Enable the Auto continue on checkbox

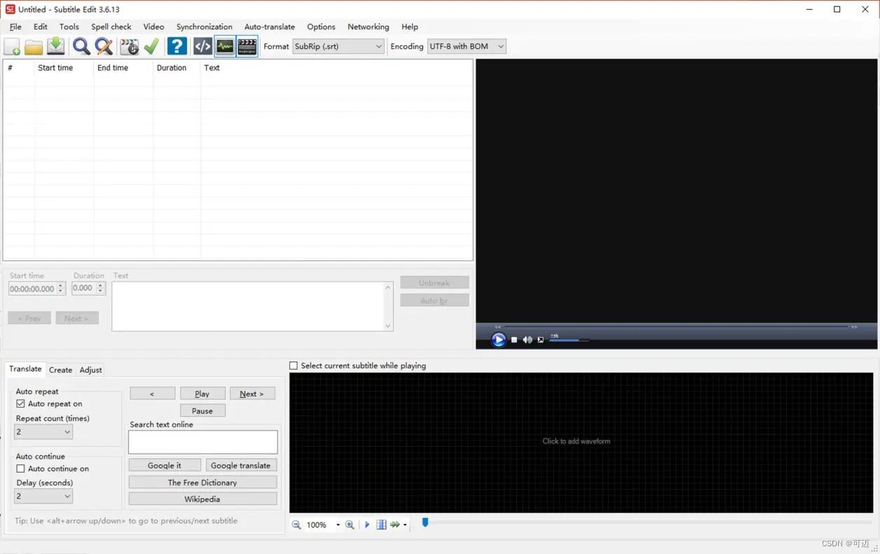pyautogui.click(x=20, y=469)
